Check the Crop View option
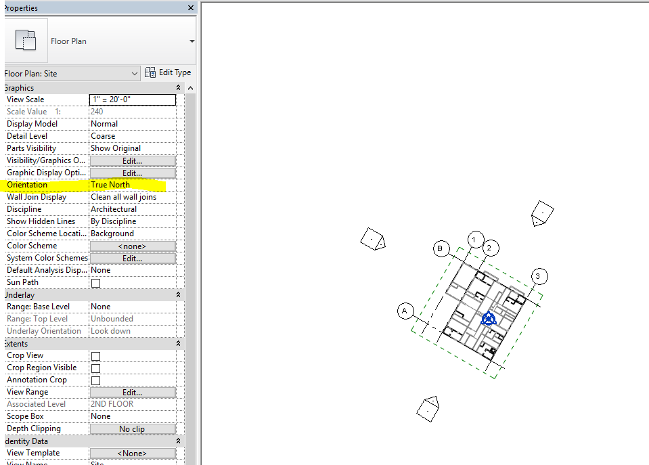Screen dimensions: 649x465 coord(95,355)
